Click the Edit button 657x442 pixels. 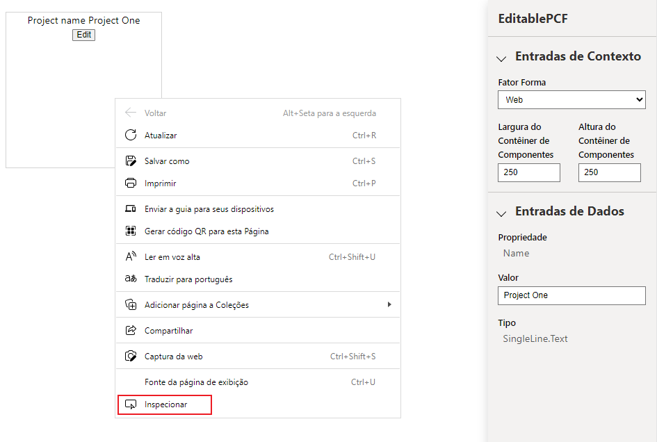84,35
